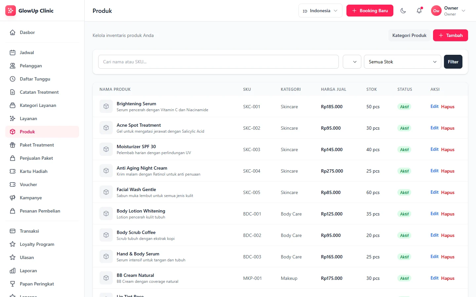The height and width of the screenshot is (297, 476).
Task: Click the Loyalty Program star icon
Action: coord(13,244)
